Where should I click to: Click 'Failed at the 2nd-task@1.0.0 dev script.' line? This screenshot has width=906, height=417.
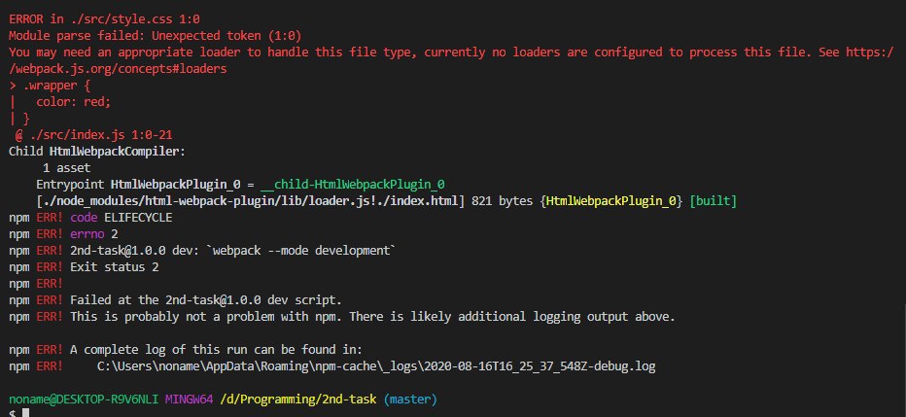(176, 300)
